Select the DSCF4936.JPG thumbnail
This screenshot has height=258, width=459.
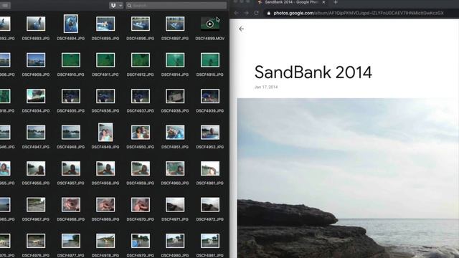tap(105, 96)
